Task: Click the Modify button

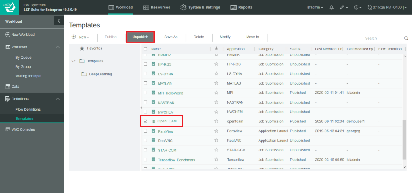Action: (225, 37)
